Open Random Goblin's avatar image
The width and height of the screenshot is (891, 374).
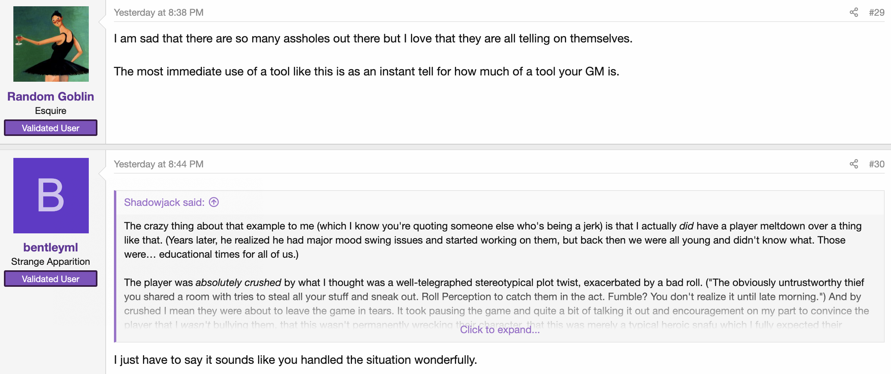tap(51, 44)
